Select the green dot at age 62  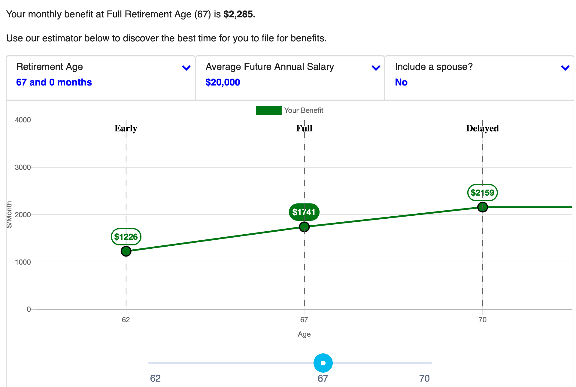[x=126, y=251]
